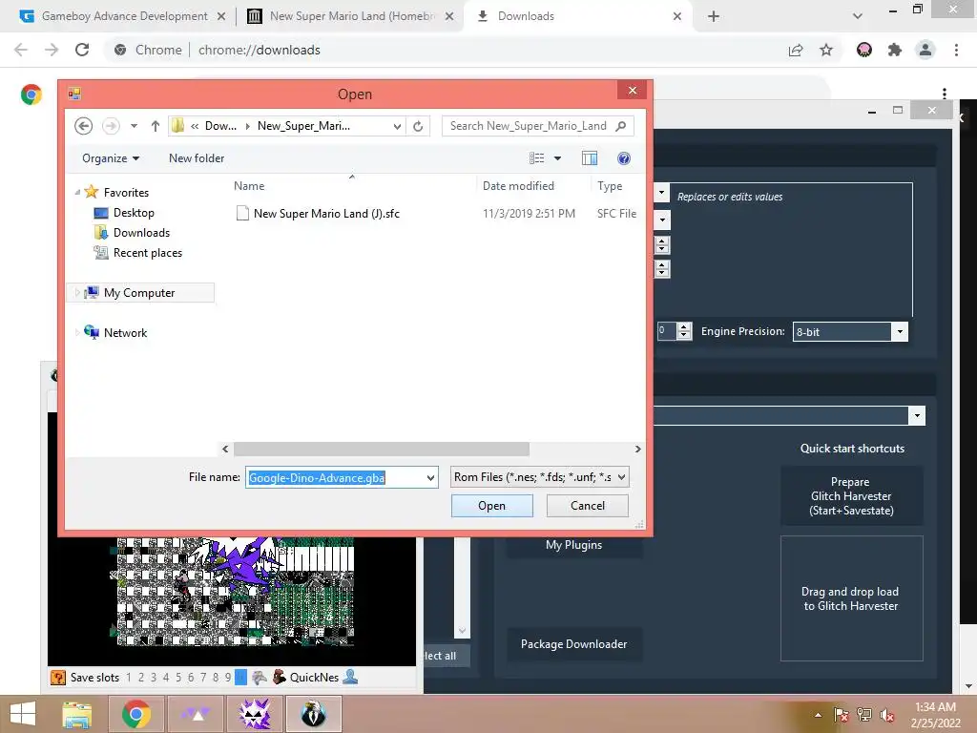Open recent locations dropdown in Open dialog

pyautogui.click(x=134, y=126)
